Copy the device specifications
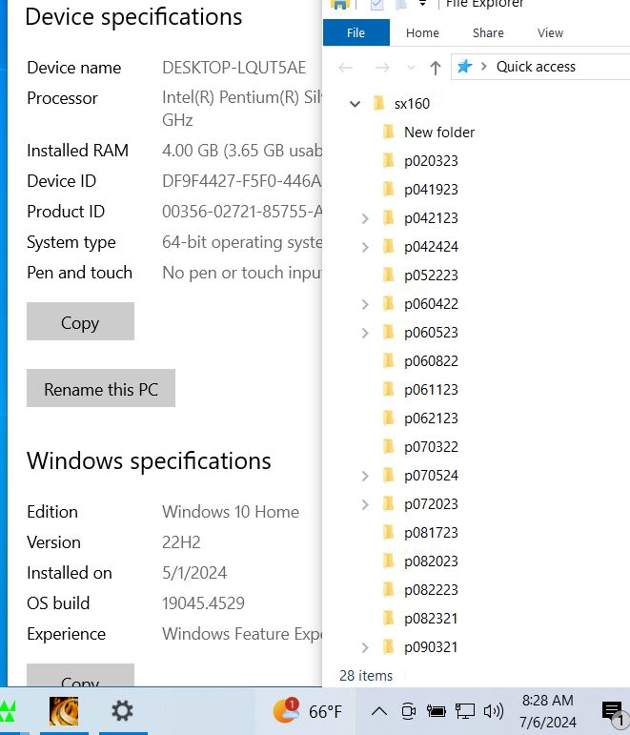 point(80,321)
